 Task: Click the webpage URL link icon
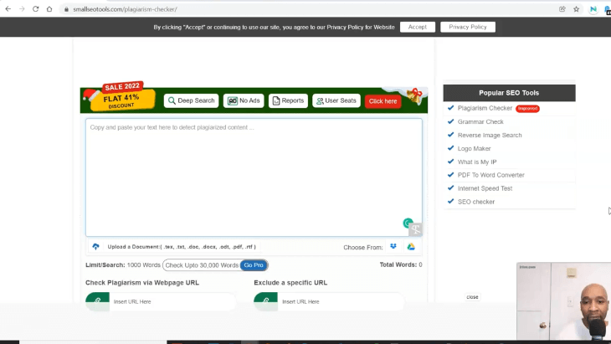97,301
